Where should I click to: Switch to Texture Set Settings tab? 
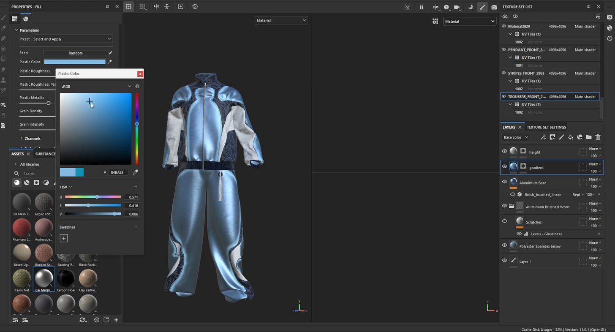pyautogui.click(x=546, y=127)
